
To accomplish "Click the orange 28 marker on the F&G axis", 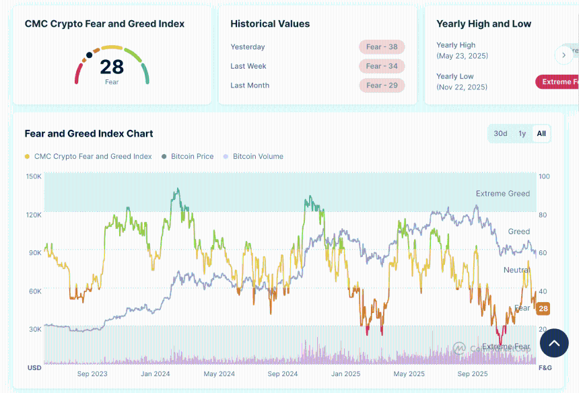I will click(x=543, y=309).
